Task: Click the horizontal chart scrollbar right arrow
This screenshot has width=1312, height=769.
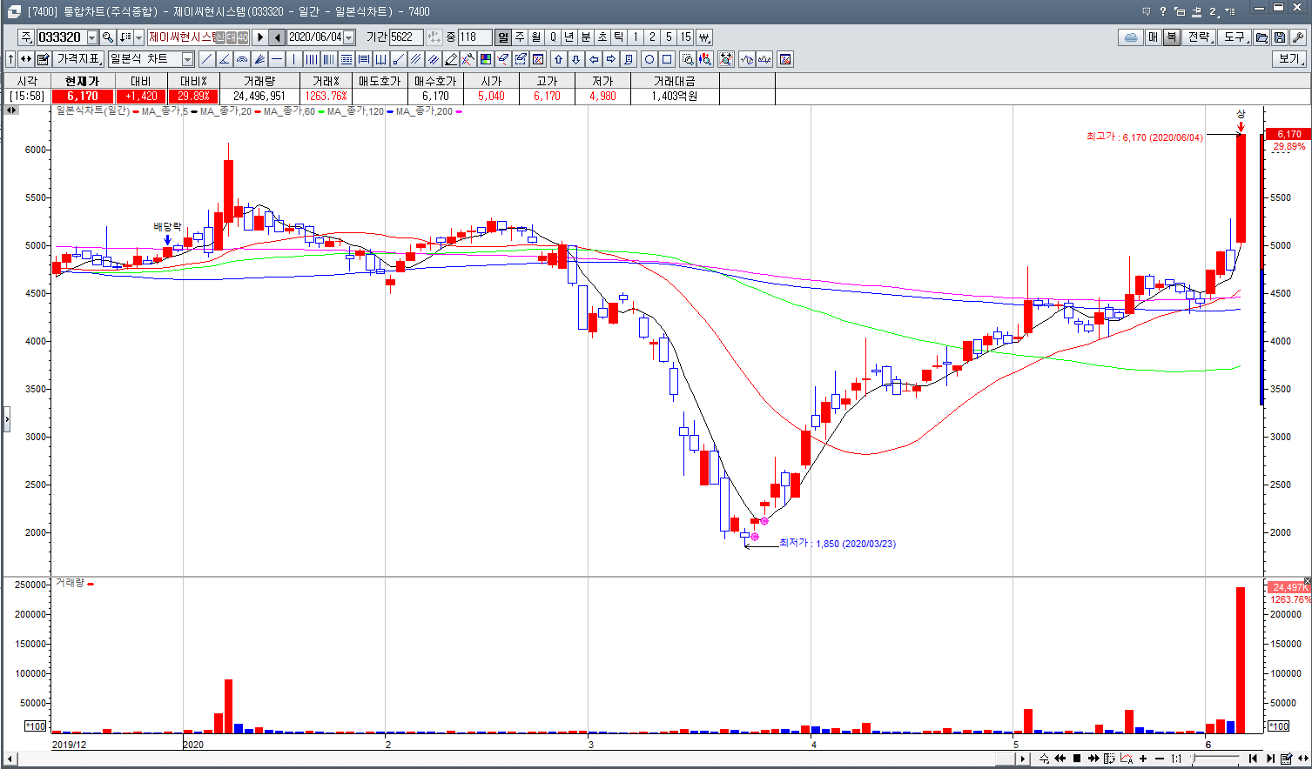Action: [x=1022, y=759]
